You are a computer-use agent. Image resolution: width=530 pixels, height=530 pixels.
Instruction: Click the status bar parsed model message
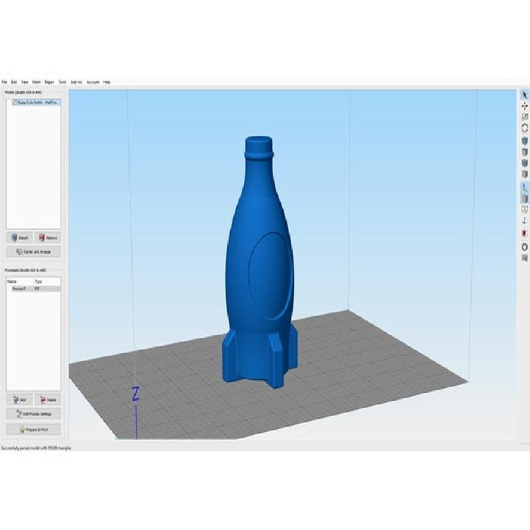tap(36, 448)
